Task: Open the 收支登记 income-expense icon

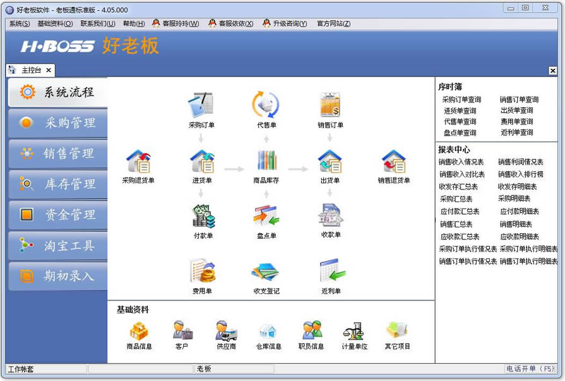Action: tap(266, 272)
